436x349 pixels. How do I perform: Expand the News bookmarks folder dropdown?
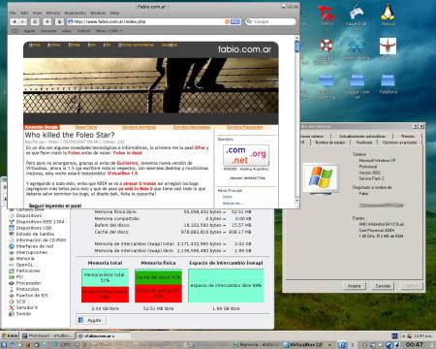click(109, 31)
